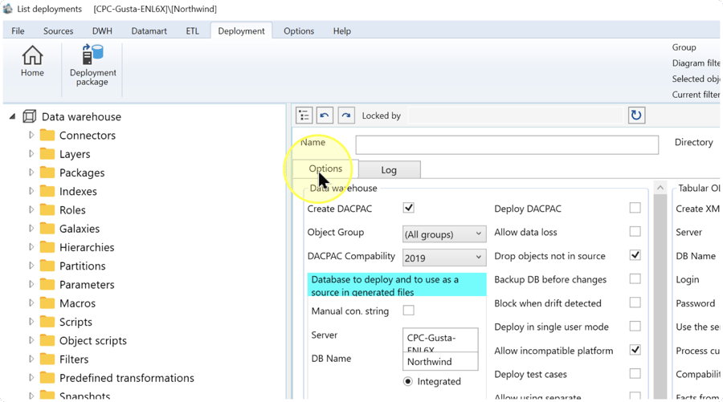This screenshot has height=402, width=723.
Task: Toggle Allow incompatible platform checkbox
Action: pyautogui.click(x=635, y=350)
